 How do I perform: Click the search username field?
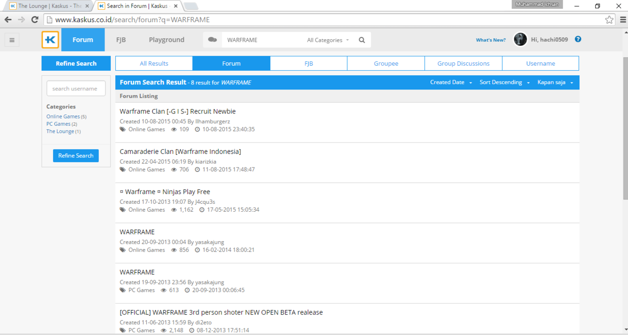click(76, 88)
